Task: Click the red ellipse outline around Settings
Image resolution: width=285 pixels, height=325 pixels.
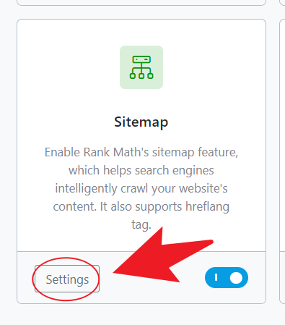Action: tap(66, 279)
